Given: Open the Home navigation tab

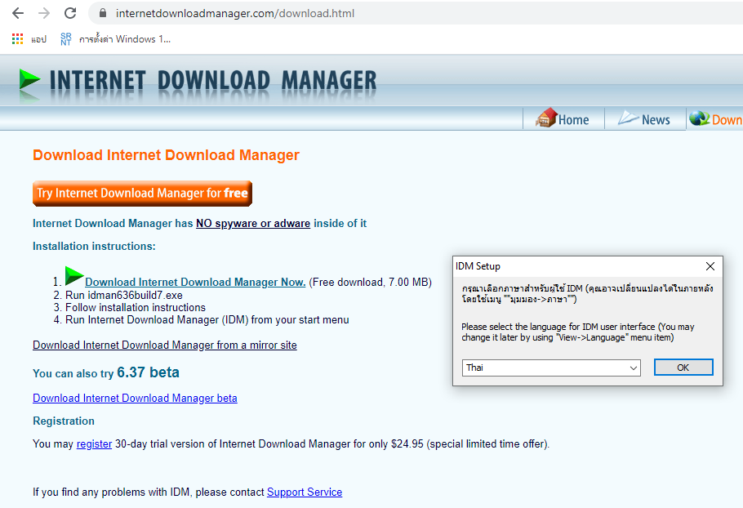Looking at the screenshot, I should 572,120.
